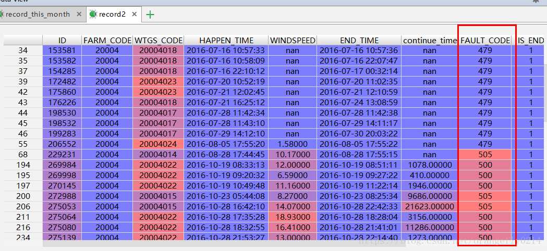
Task: Click the FAULT_CODE column header
Action: click(x=485, y=40)
